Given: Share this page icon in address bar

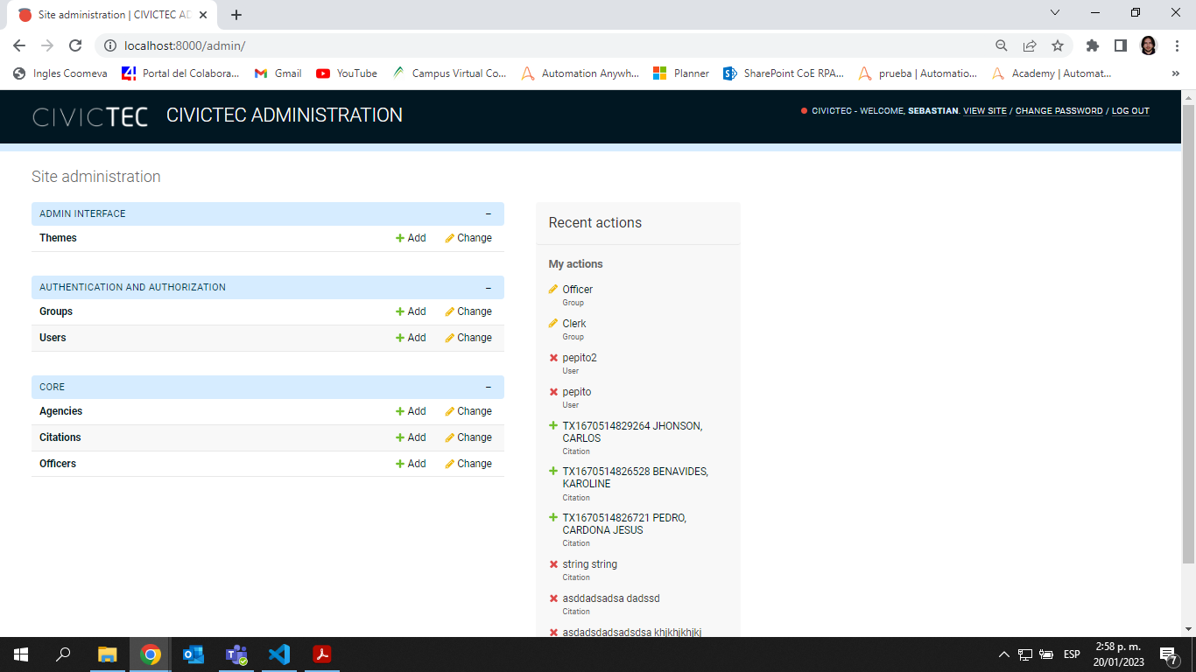Looking at the screenshot, I should pyautogui.click(x=1030, y=45).
